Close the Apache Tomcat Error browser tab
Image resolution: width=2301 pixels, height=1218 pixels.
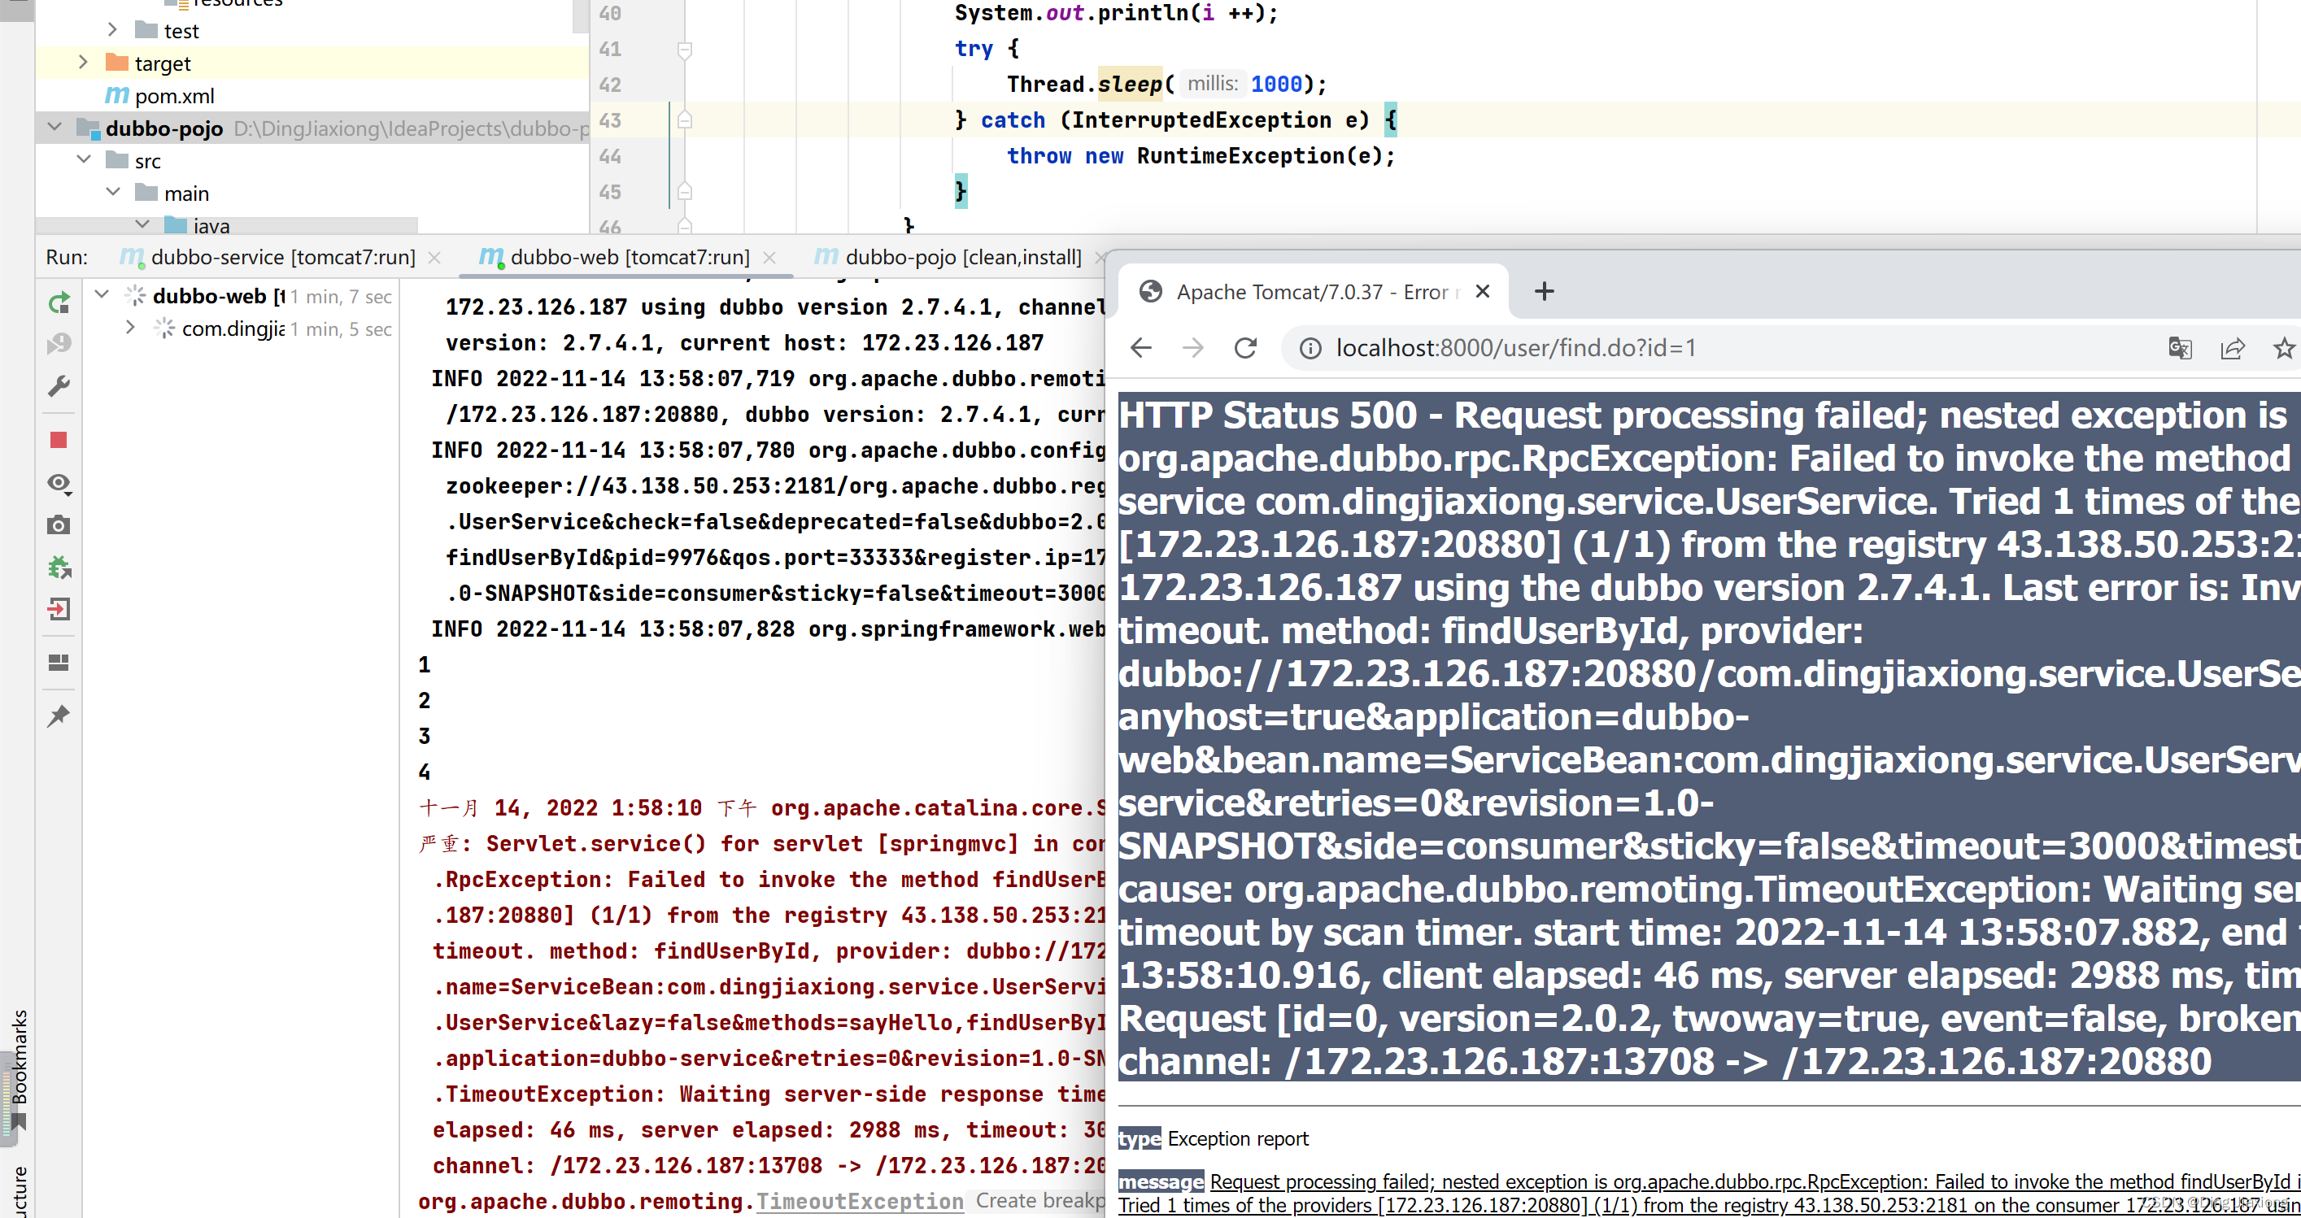click(x=1483, y=291)
